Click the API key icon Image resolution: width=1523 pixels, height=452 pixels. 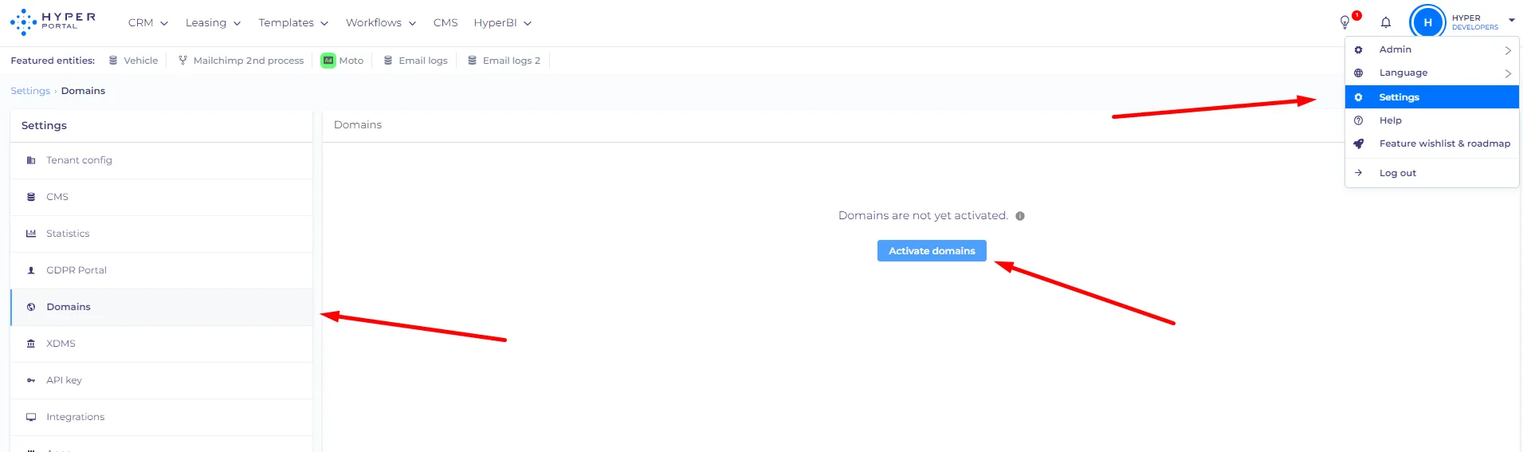click(x=31, y=380)
